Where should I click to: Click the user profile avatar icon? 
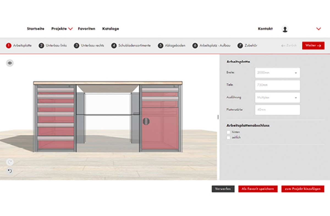[x=285, y=29]
